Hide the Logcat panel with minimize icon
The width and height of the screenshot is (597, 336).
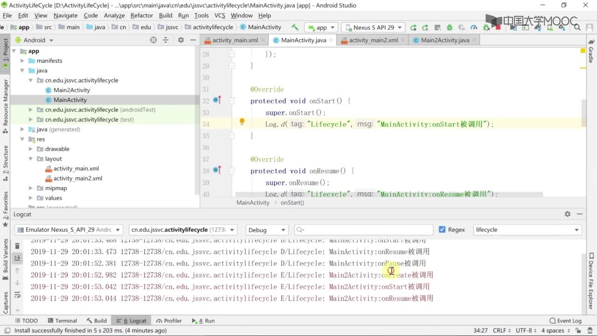(x=580, y=214)
